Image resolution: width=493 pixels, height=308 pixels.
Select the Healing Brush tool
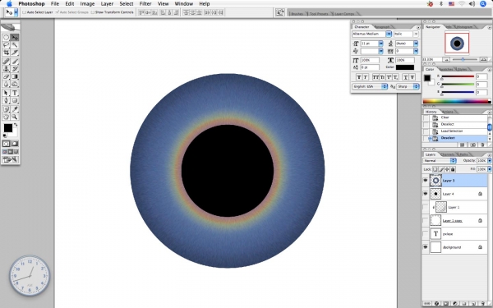click(x=6, y=62)
